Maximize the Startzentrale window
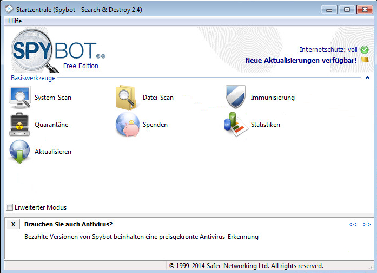This screenshot has height=273, width=377. tap(347, 10)
